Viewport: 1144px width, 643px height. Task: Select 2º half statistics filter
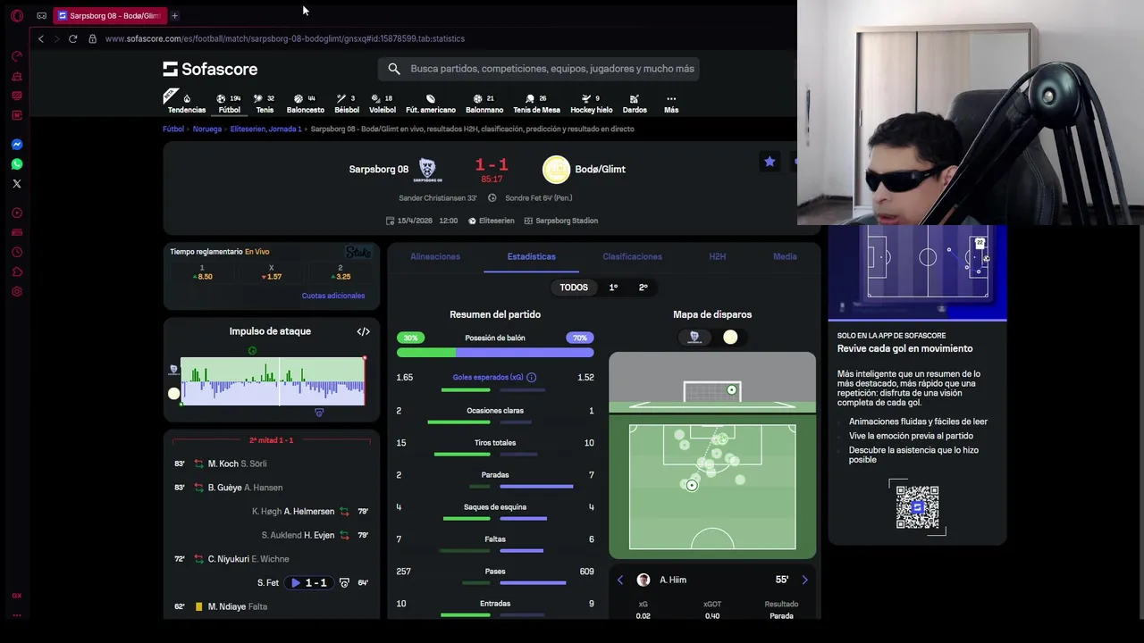643,288
